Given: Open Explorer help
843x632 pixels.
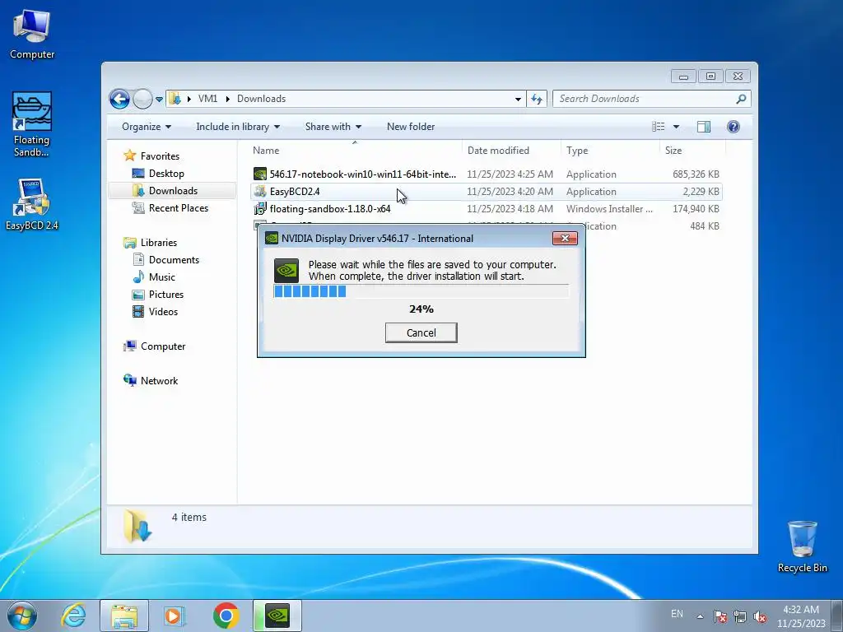Looking at the screenshot, I should click(734, 127).
